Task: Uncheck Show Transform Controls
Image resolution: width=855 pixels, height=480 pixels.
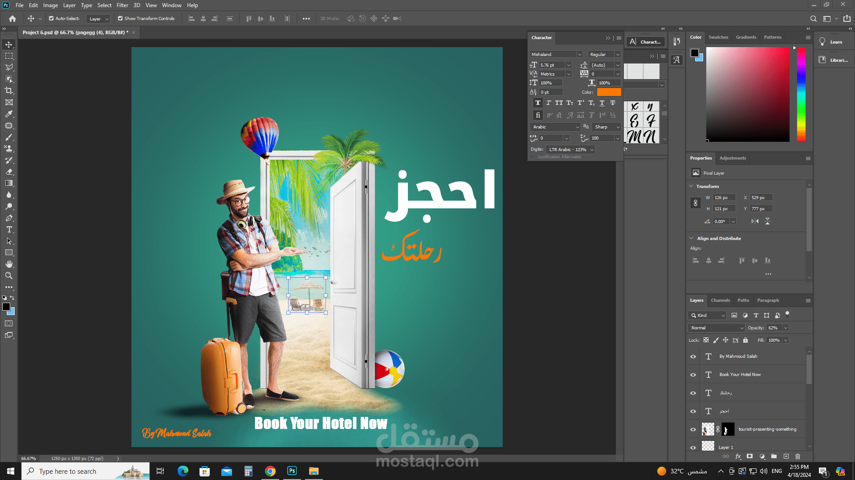Action: 120,19
